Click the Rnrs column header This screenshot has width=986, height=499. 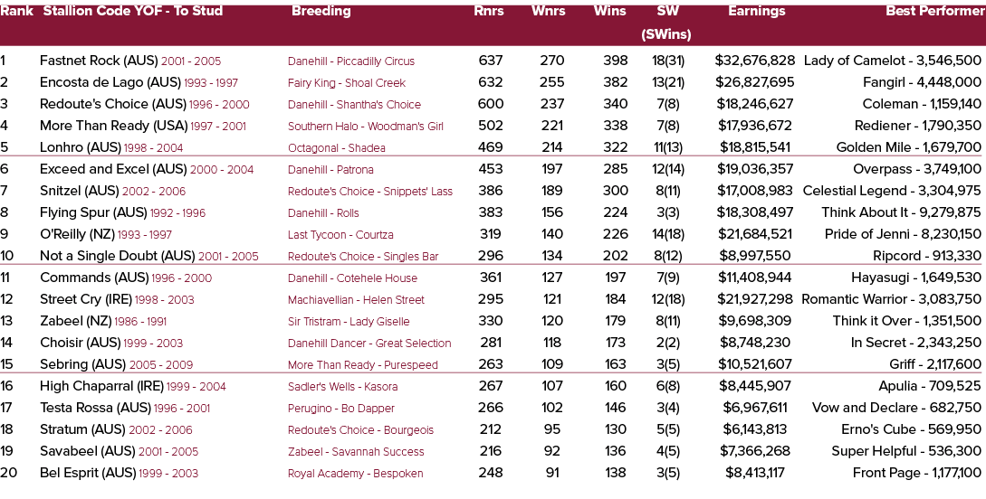pyautogui.click(x=489, y=11)
